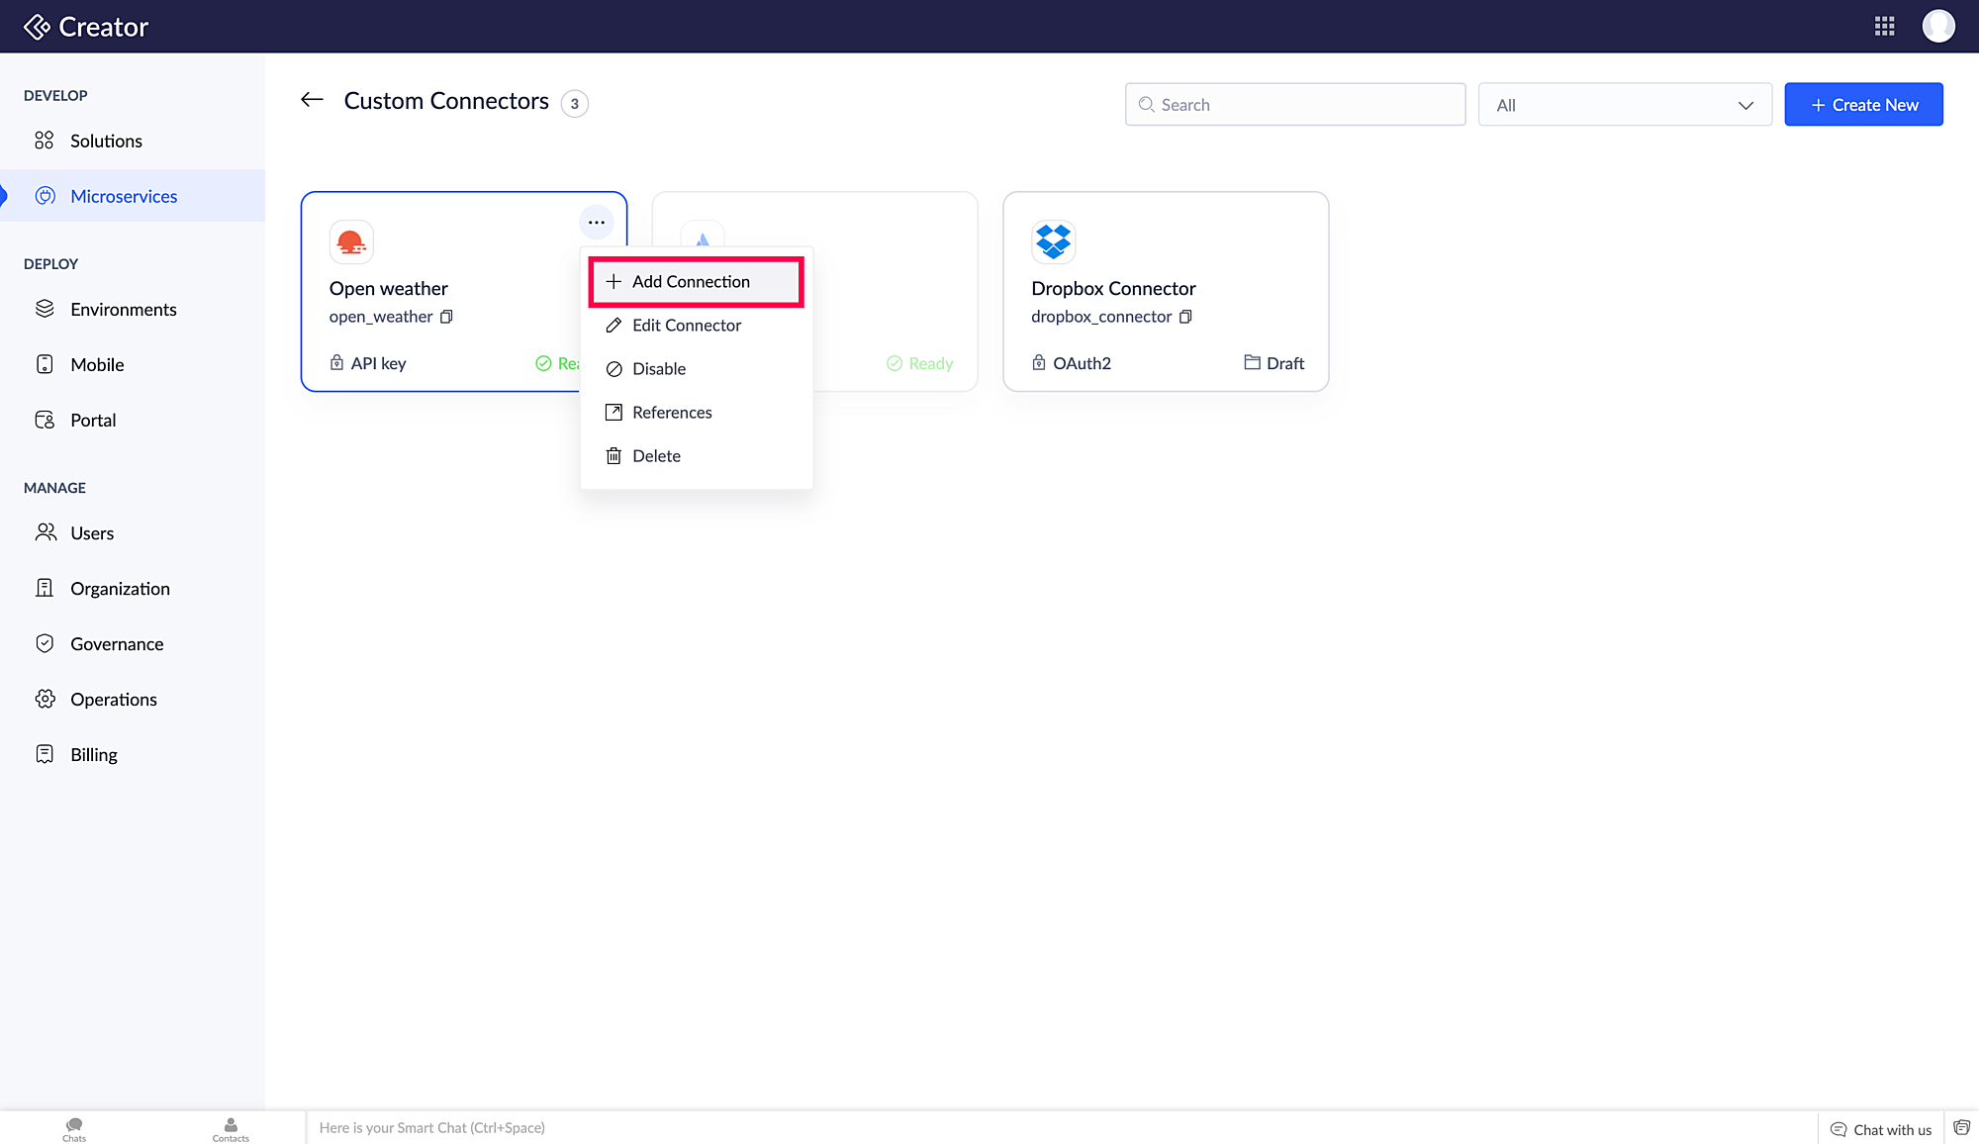The image size is (1979, 1144).
Task: Select Disable in the context menu
Action: 658,369
